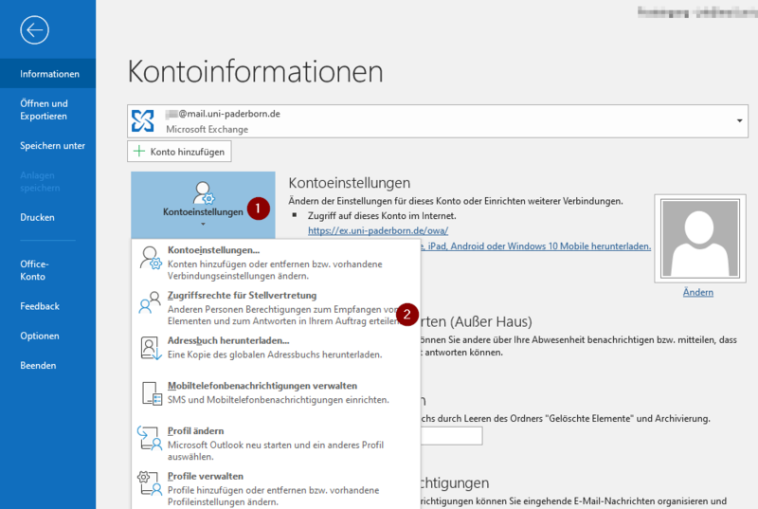
Task: Open the mail.uni-paderborn.de account combo box
Action: point(438,120)
